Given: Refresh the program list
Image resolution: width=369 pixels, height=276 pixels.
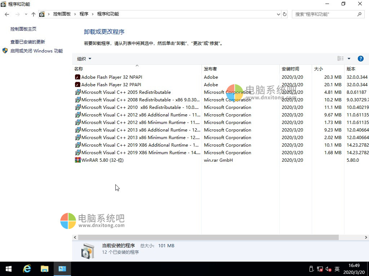Looking at the screenshot, I should coord(285,14).
